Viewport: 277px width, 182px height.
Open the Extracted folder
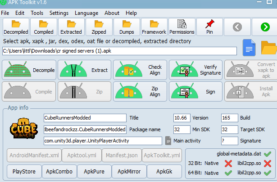[x=71, y=27]
